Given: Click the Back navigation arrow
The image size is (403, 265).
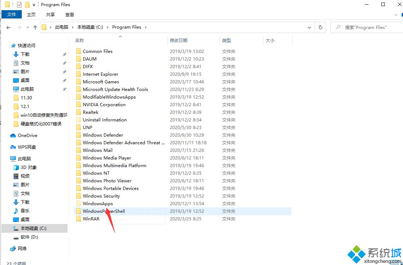Looking at the screenshot, I should tap(9, 28).
